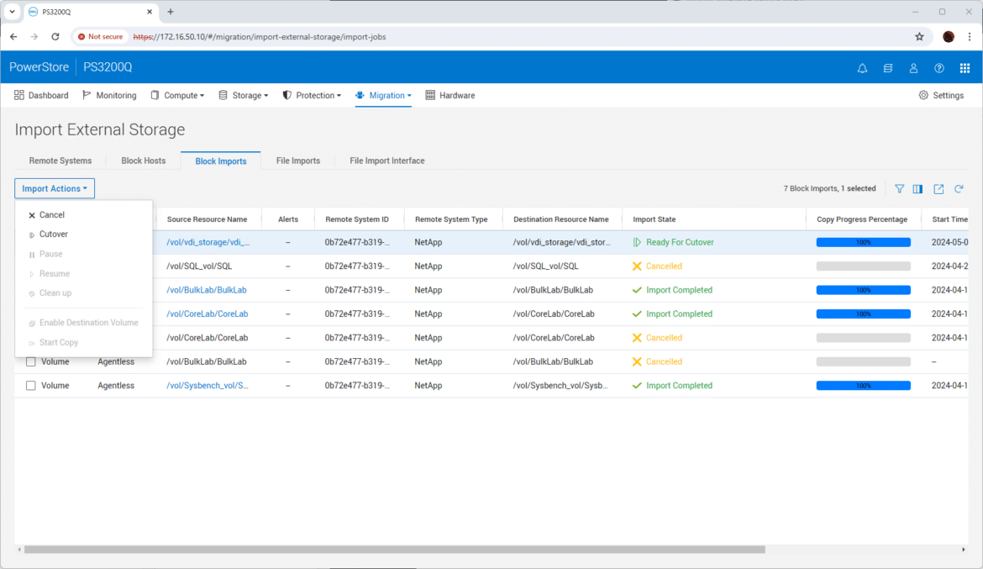Open the /vol/Sysbench_vol/S... source link
The image size is (983, 569).
(x=207, y=386)
